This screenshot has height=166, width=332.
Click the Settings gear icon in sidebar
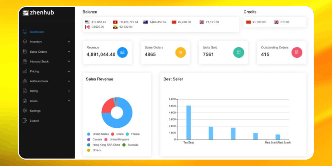[x=25, y=111]
